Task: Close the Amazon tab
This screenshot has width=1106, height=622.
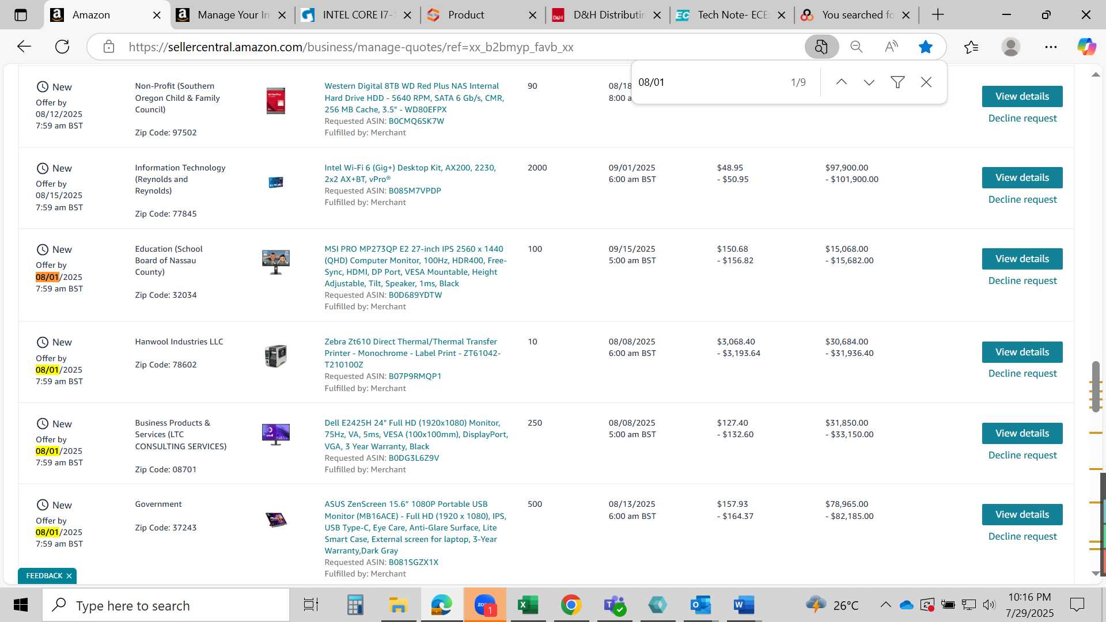Action: pyautogui.click(x=157, y=15)
